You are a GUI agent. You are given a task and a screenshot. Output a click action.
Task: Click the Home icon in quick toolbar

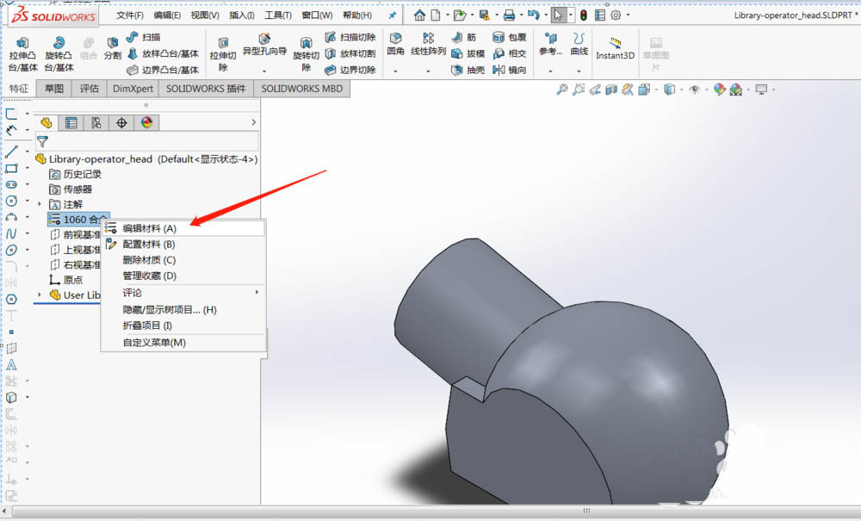click(419, 16)
